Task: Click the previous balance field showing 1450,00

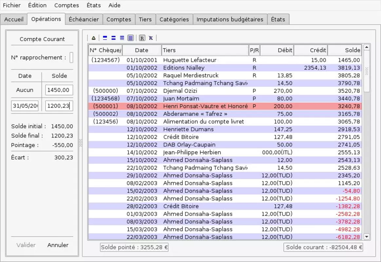Action: (59, 90)
